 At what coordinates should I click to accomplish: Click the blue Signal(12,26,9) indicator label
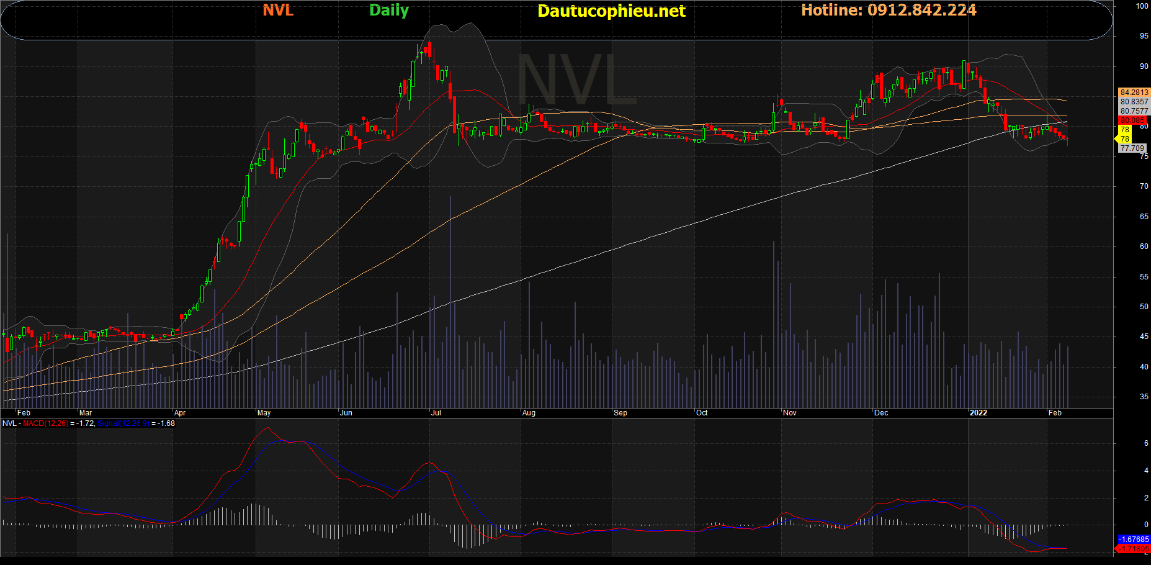(123, 423)
